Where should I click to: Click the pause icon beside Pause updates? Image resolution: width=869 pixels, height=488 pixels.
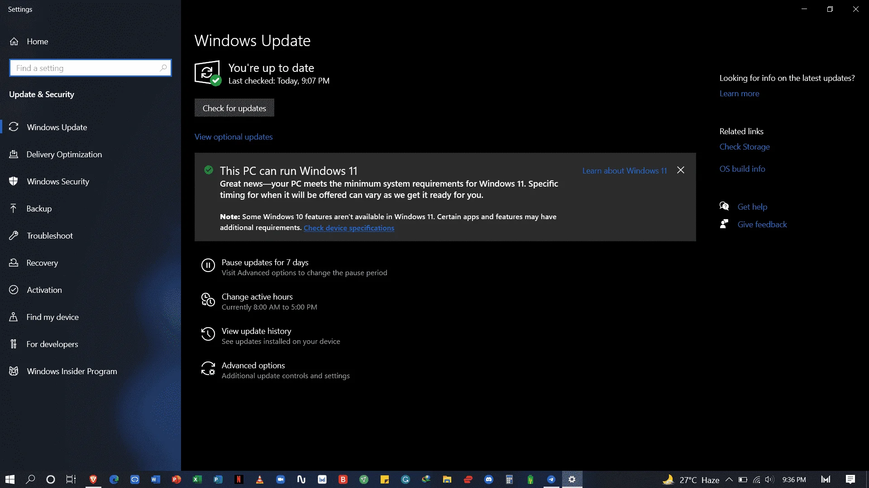click(x=208, y=265)
